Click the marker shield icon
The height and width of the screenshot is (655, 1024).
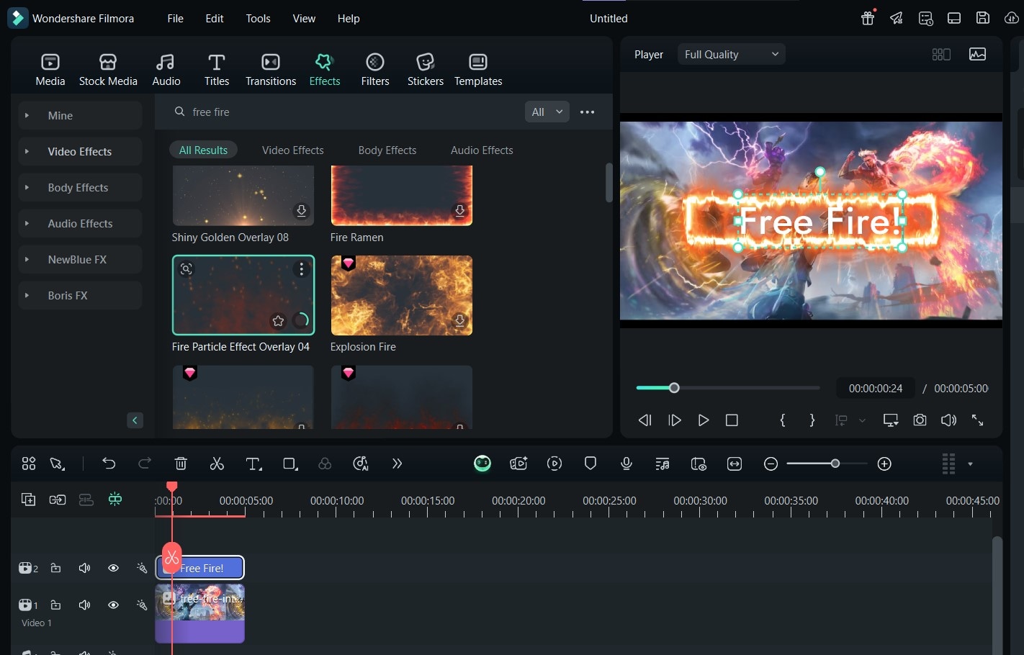[590, 464]
